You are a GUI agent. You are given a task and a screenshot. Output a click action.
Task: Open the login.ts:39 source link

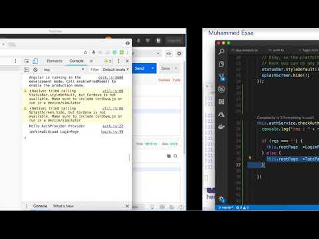(112, 131)
